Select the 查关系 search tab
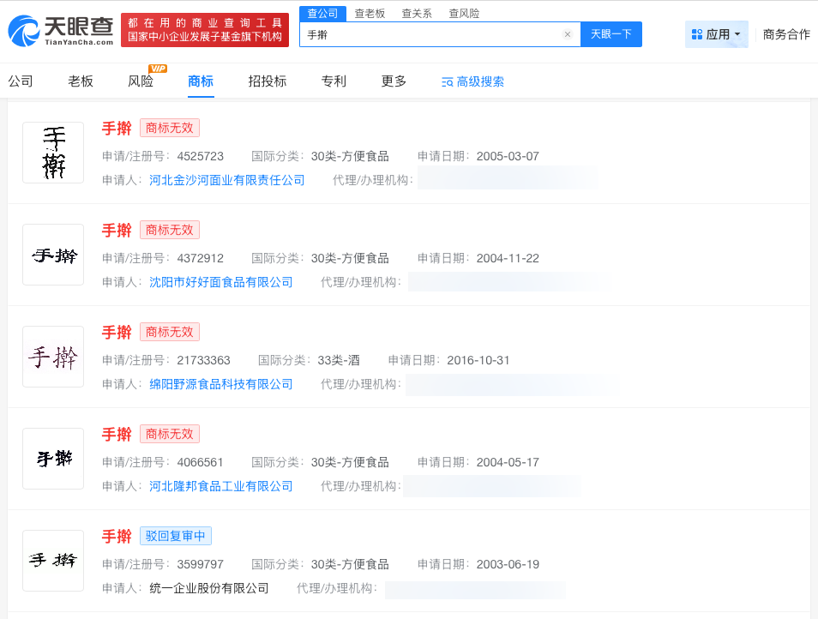Viewport: 818px width, 619px height. [417, 14]
